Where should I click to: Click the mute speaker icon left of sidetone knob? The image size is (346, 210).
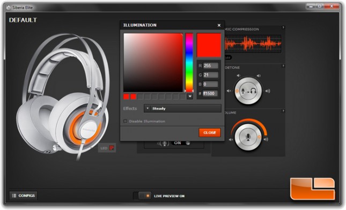point(229,91)
